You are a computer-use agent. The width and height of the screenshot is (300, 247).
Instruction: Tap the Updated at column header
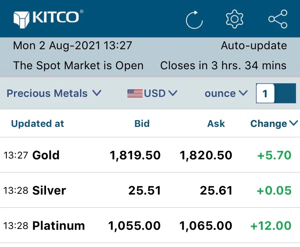(x=38, y=124)
